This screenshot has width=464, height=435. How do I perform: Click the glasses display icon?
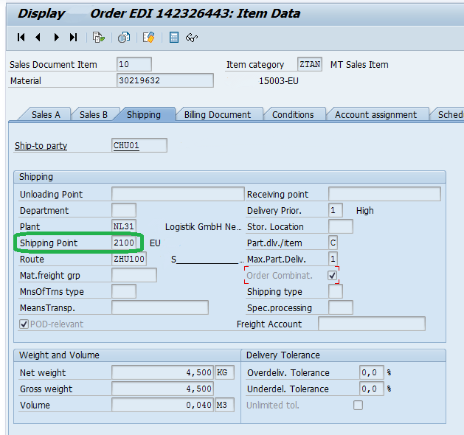[x=192, y=38]
